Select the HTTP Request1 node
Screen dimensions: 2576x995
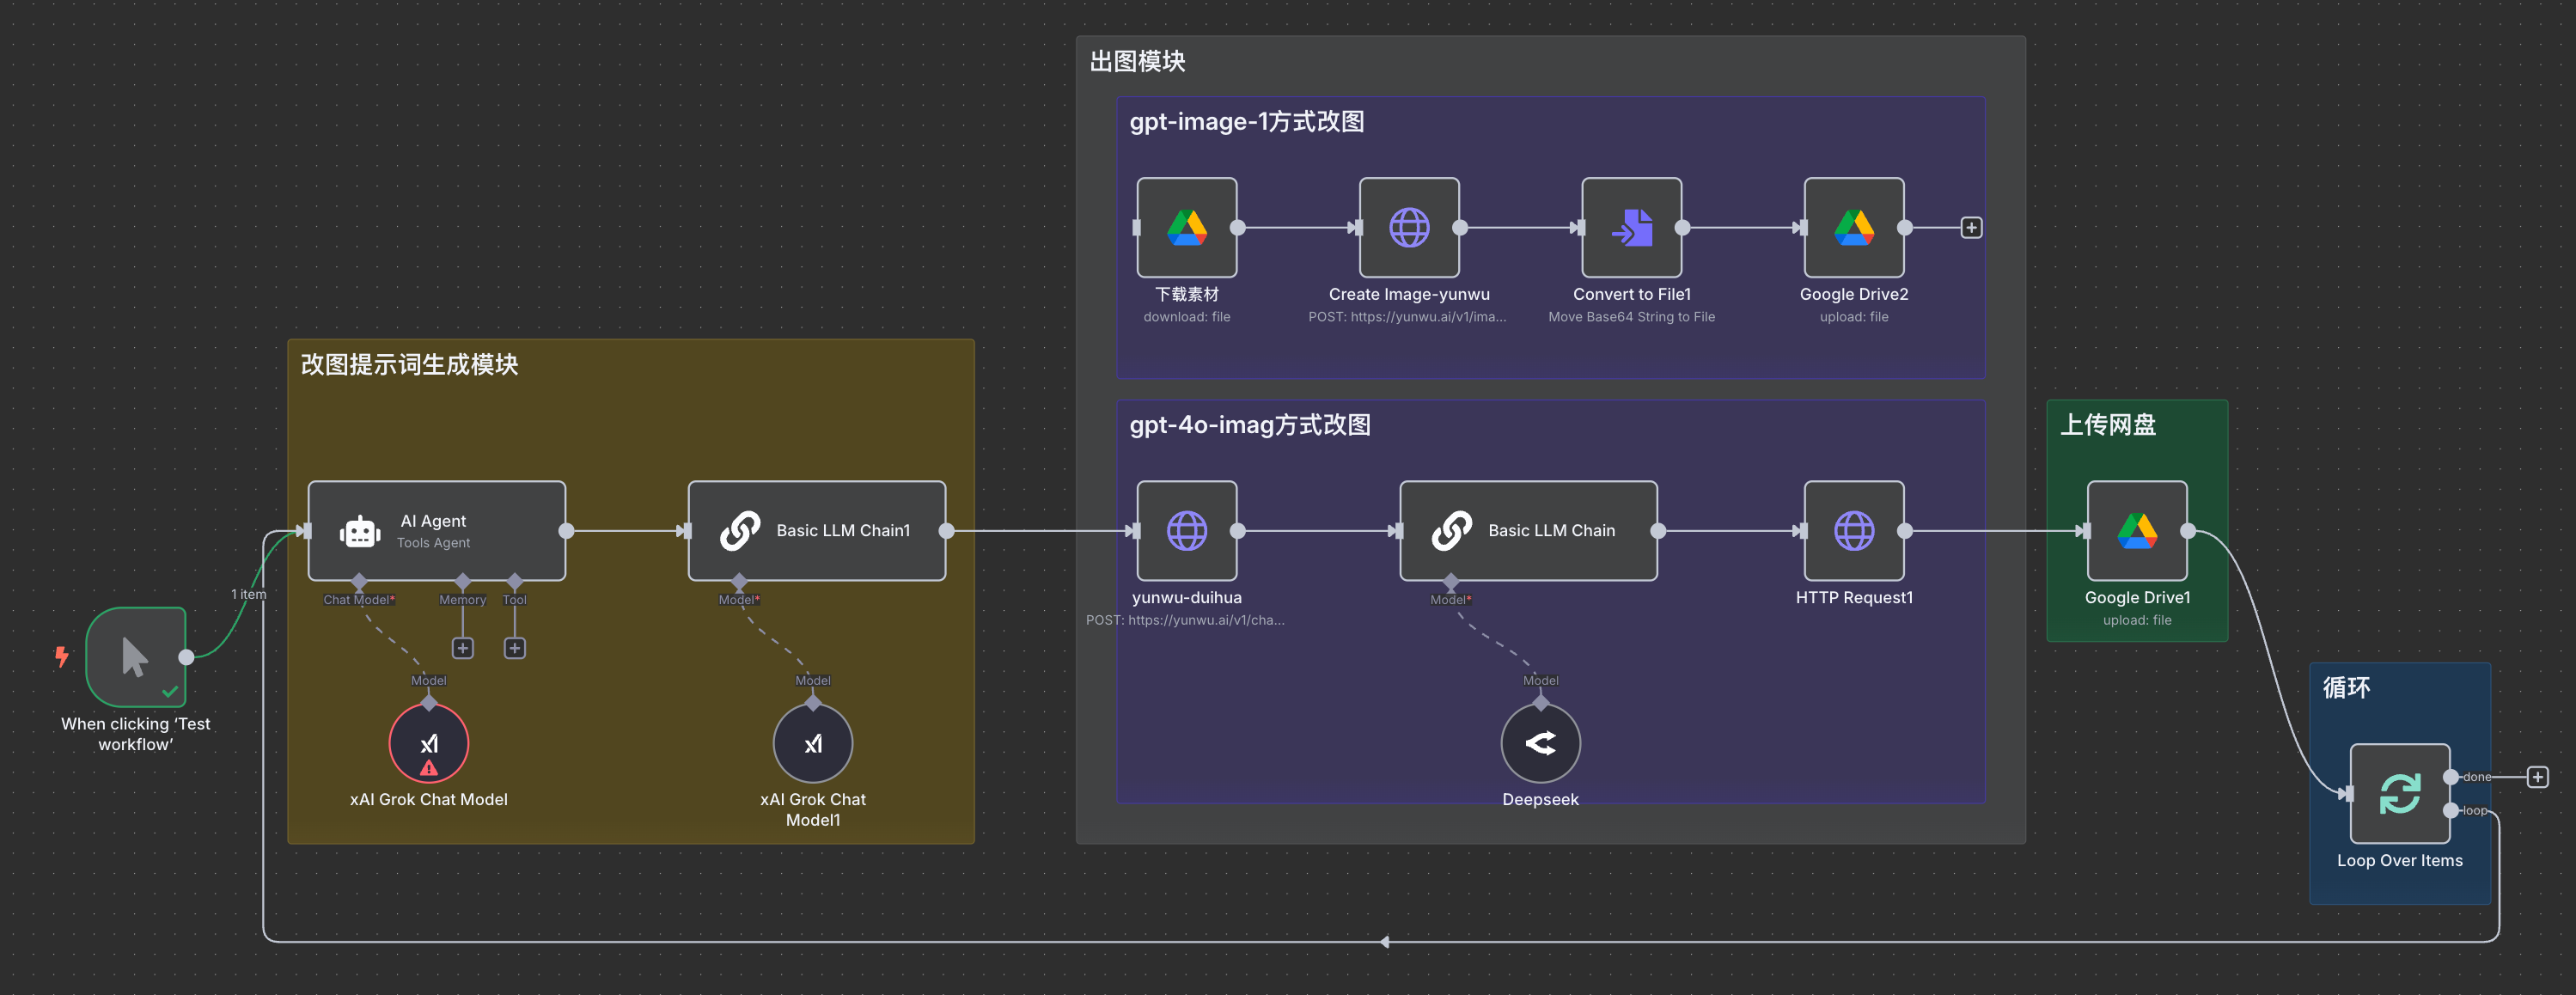1854,531
